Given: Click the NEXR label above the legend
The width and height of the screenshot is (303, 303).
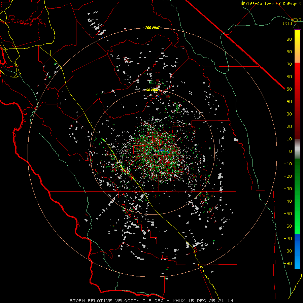Looking at the screenshot, I should (x=296, y=20).
